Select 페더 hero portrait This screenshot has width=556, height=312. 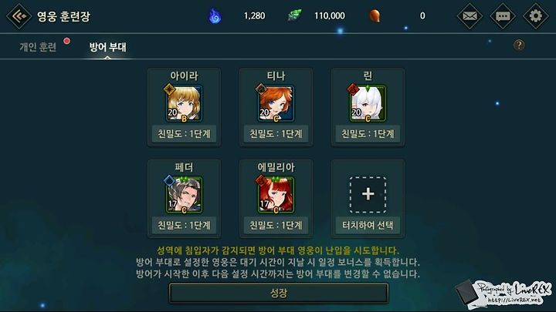(184, 195)
